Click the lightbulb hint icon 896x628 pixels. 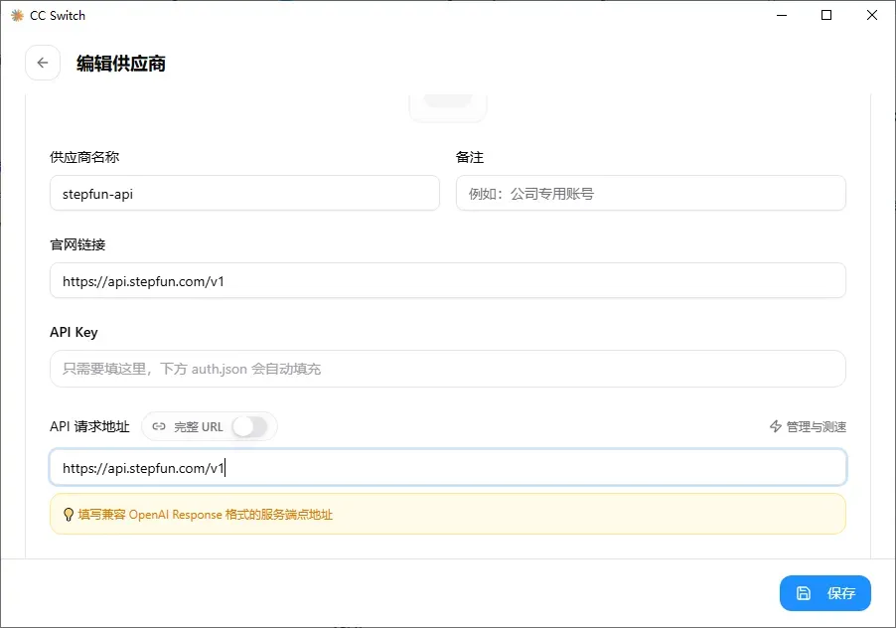pyautogui.click(x=68, y=515)
